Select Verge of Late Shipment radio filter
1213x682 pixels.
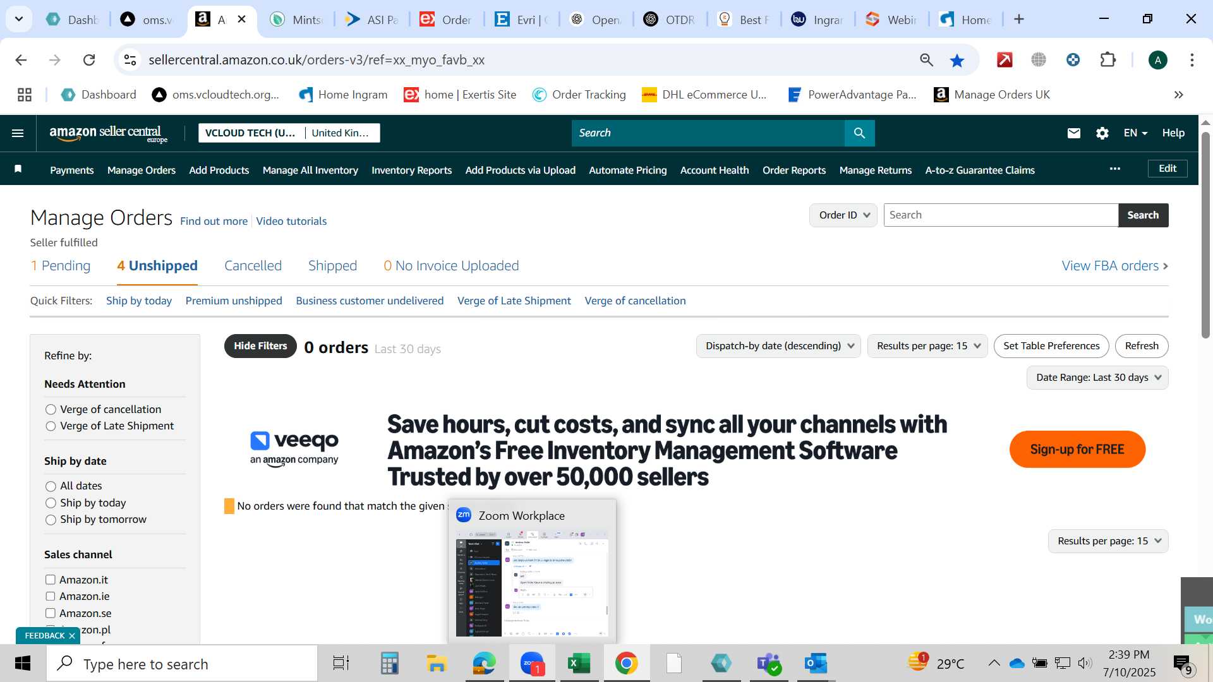51,426
